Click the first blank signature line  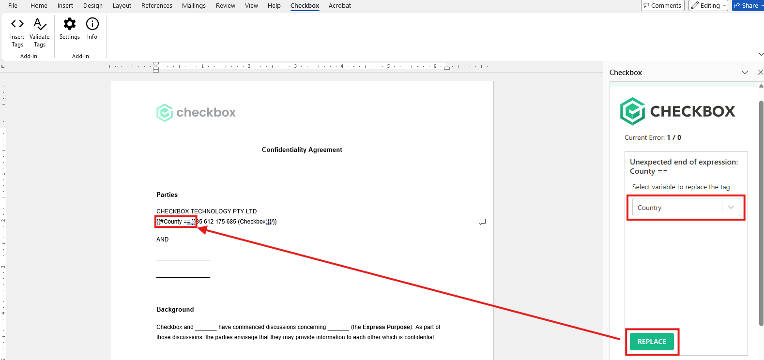pos(183,259)
